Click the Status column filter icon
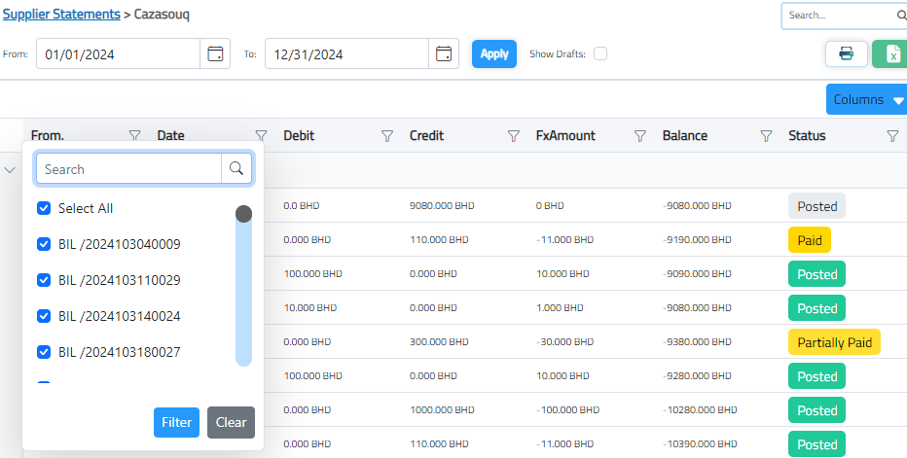This screenshot has height=458, width=907. tap(892, 136)
